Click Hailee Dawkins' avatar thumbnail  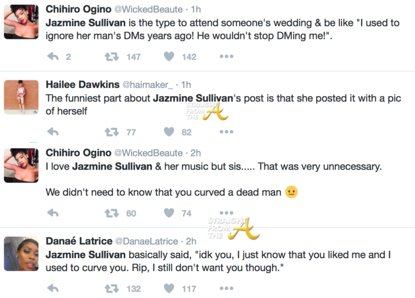[21, 98]
